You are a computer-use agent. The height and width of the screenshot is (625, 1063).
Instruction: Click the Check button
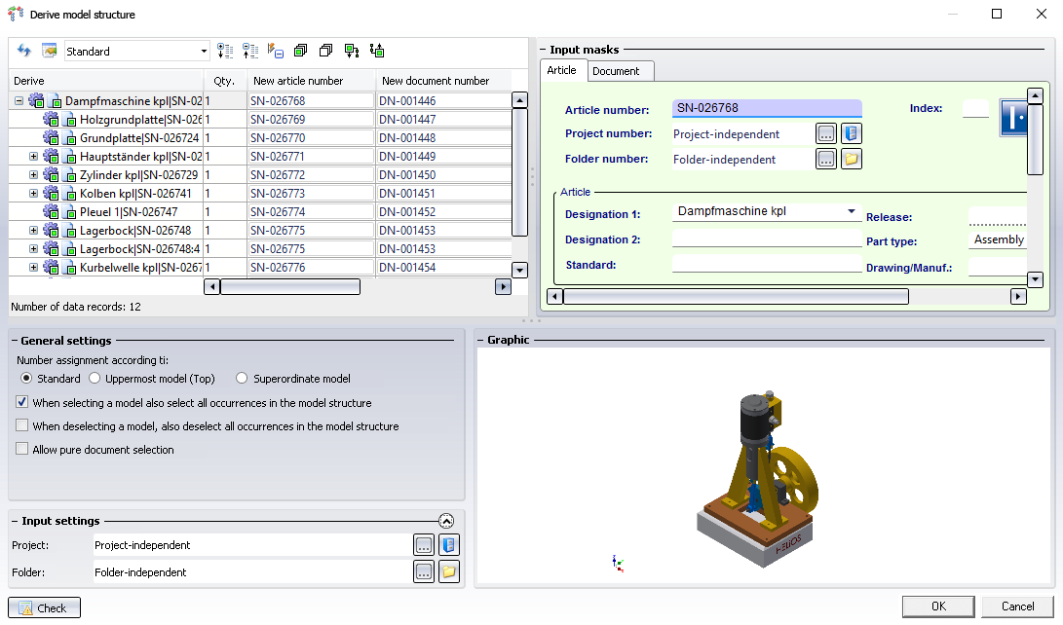tap(44, 607)
